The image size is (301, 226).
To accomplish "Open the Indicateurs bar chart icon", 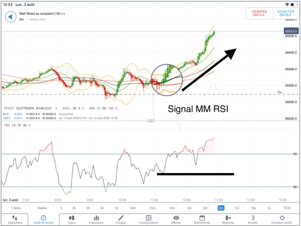I will point(96,218).
